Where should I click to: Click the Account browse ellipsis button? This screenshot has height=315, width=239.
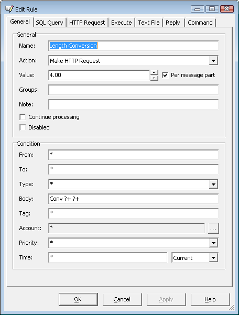click(x=213, y=228)
